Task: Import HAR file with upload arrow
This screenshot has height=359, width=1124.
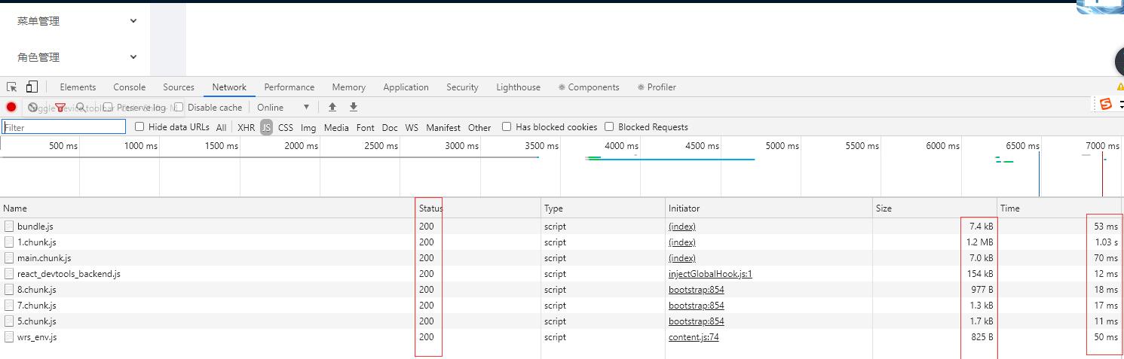Action: click(332, 107)
